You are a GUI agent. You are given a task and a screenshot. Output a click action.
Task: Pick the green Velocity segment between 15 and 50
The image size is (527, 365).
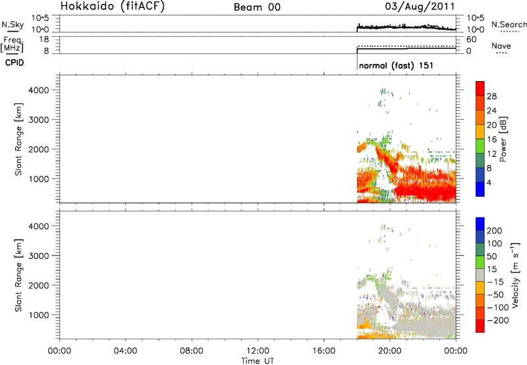(480, 262)
